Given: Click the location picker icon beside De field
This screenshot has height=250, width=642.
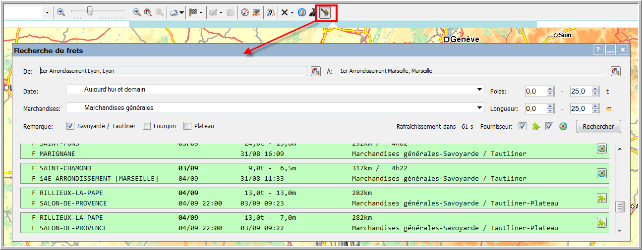Looking at the screenshot, I should tap(316, 71).
